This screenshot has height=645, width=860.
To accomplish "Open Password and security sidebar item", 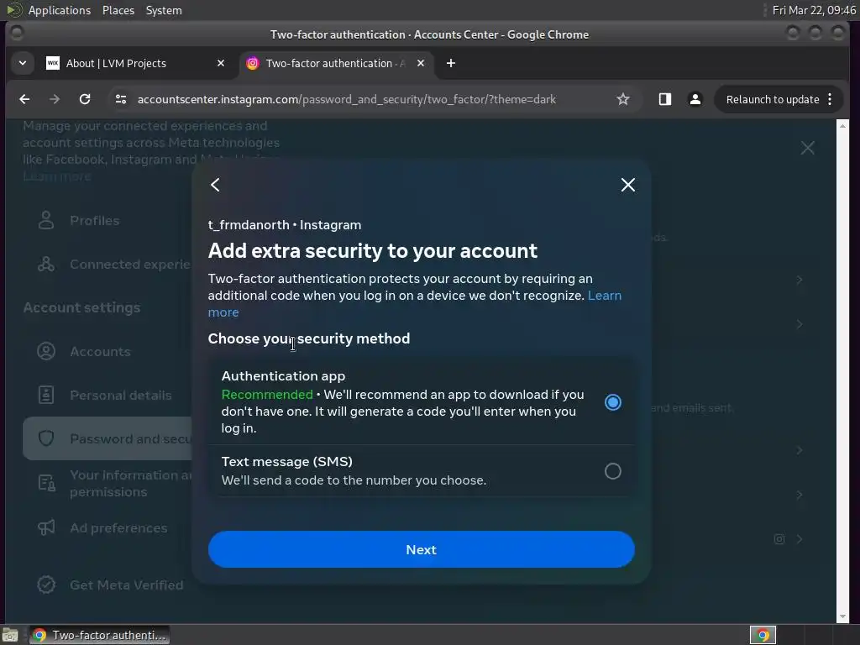I will (107, 438).
